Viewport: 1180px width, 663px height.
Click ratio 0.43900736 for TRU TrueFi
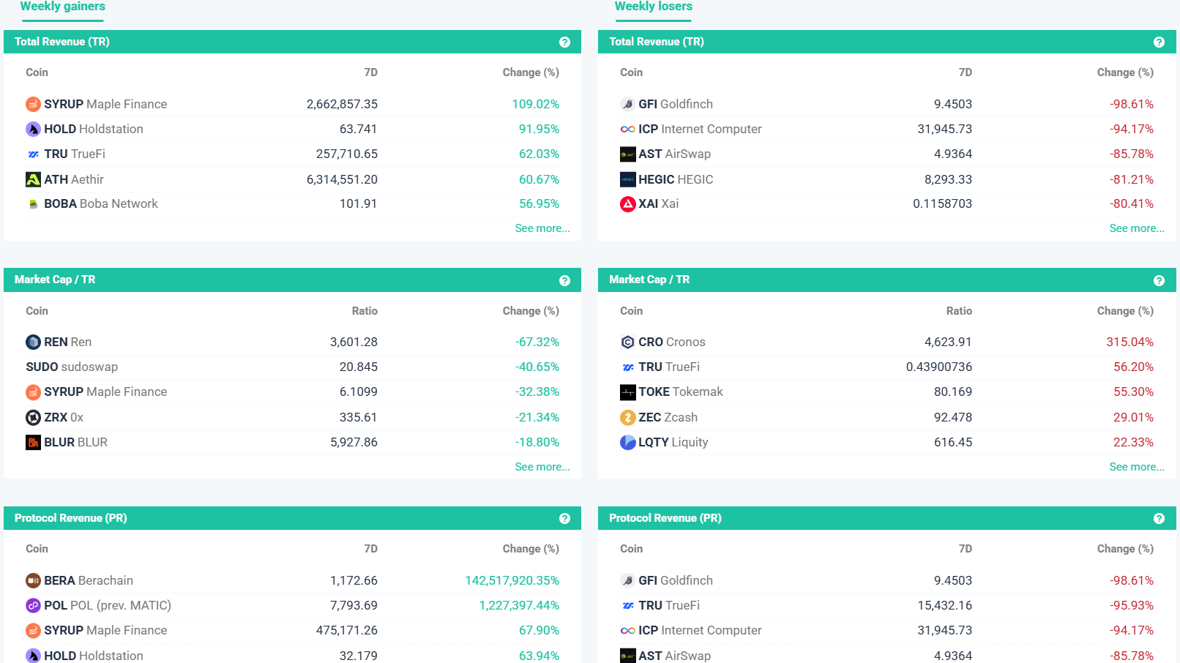coord(939,367)
